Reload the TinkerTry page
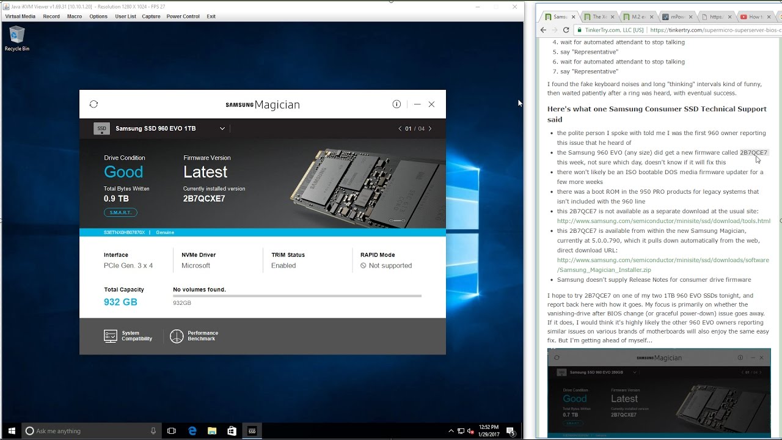Screen dimensions: 782x440 [566, 29]
